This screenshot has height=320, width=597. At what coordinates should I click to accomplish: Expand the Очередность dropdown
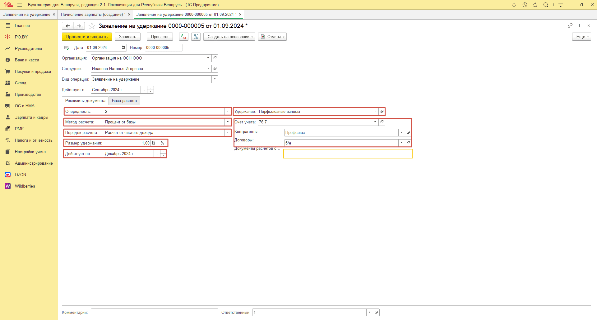click(228, 111)
